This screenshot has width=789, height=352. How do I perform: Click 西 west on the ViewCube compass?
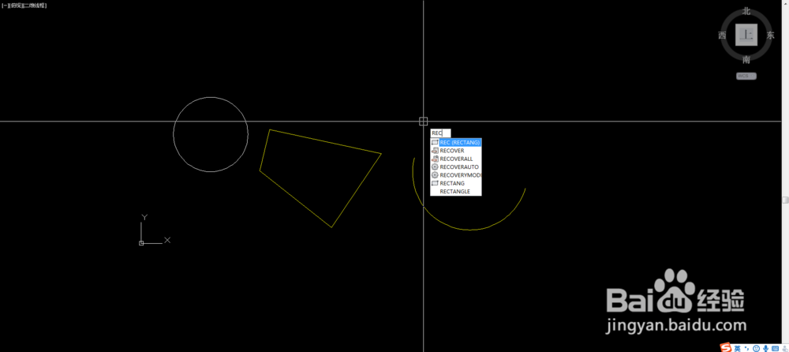click(x=722, y=36)
